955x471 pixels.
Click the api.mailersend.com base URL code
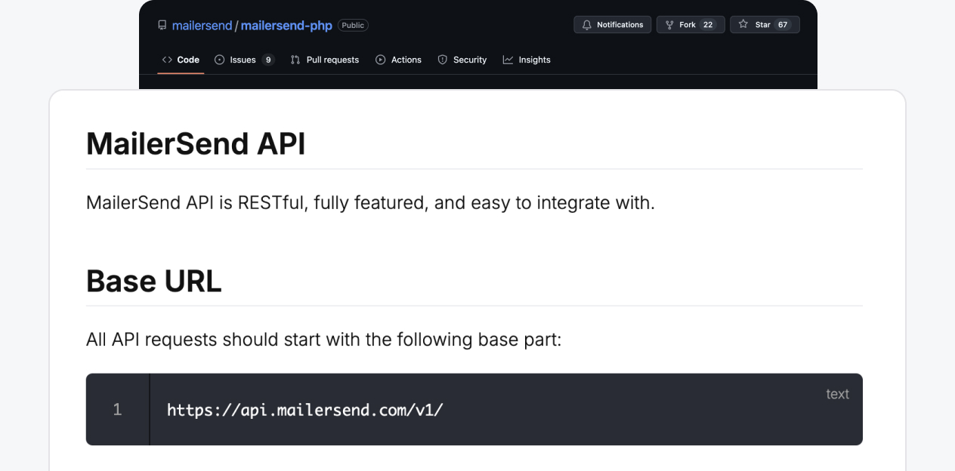point(304,410)
